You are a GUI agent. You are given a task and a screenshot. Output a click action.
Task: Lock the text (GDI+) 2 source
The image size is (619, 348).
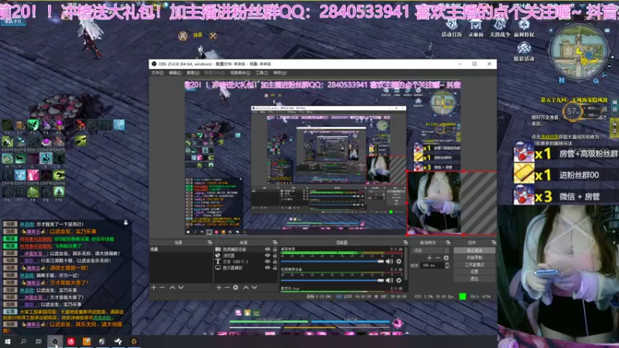(x=275, y=261)
